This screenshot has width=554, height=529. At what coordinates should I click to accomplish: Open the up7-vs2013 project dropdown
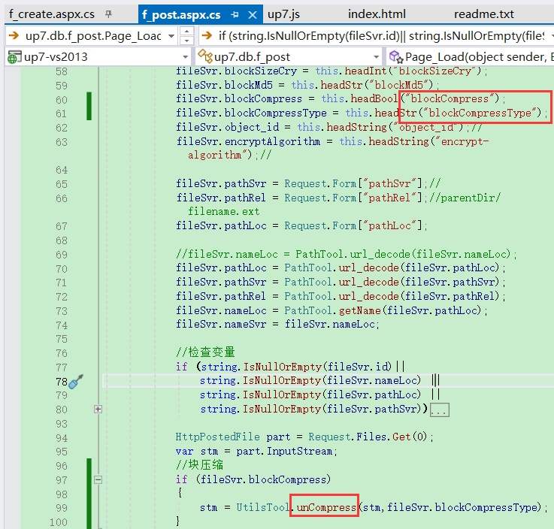(186, 57)
